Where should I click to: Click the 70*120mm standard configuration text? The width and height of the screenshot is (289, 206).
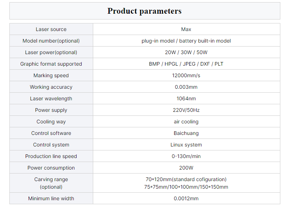pyautogui.click(x=186, y=179)
